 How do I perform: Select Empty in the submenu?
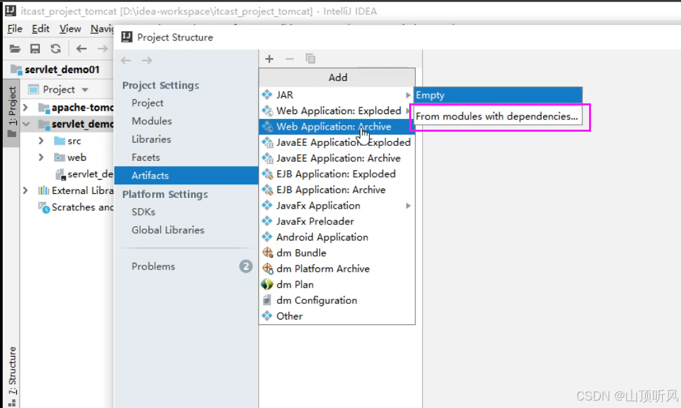[498, 95]
